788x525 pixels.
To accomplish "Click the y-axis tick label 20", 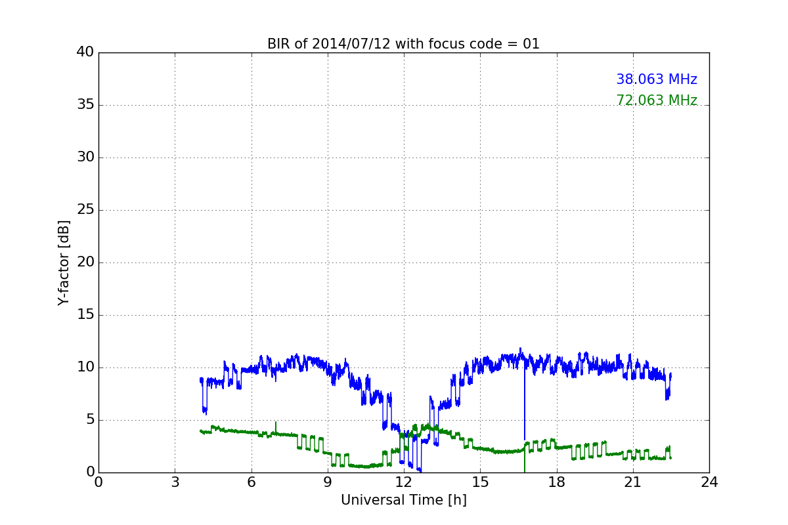I will point(85,262).
